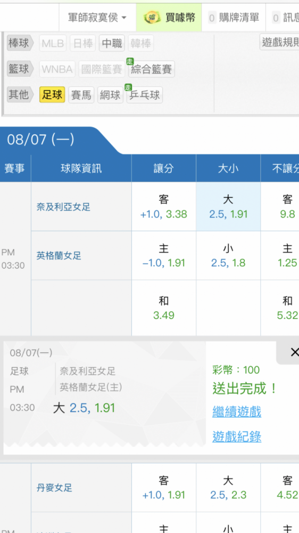Expand the 籃球 category arrow label

[x=20, y=69]
